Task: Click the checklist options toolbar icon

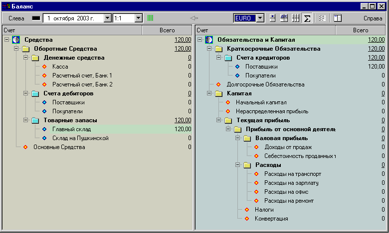Action: click(322, 18)
